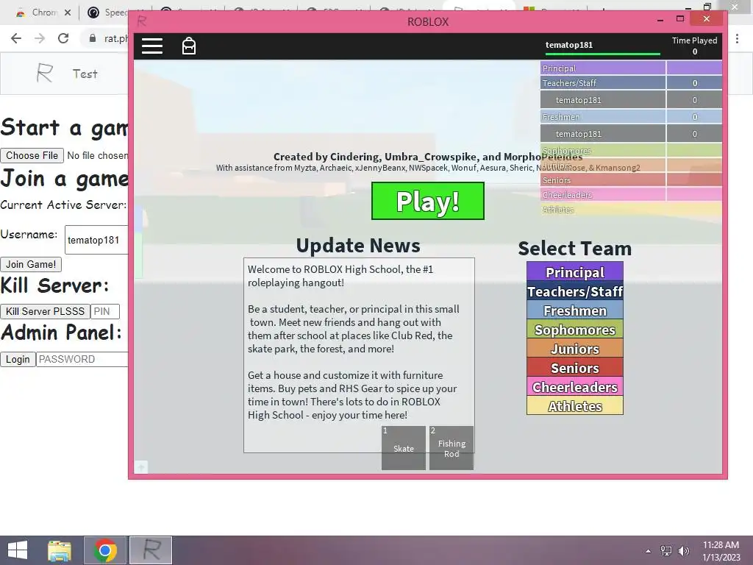Image resolution: width=753 pixels, height=565 pixels.
Task: Click the admin Login button
Action: tap(18, 359)
